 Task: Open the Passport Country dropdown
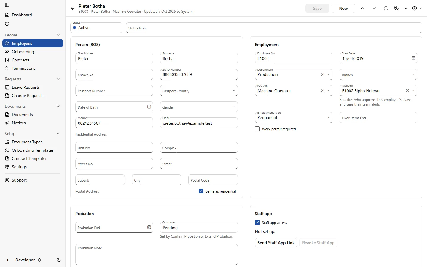click(199, 91)
